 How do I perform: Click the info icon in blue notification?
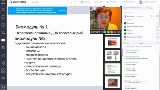coord(14,11)
